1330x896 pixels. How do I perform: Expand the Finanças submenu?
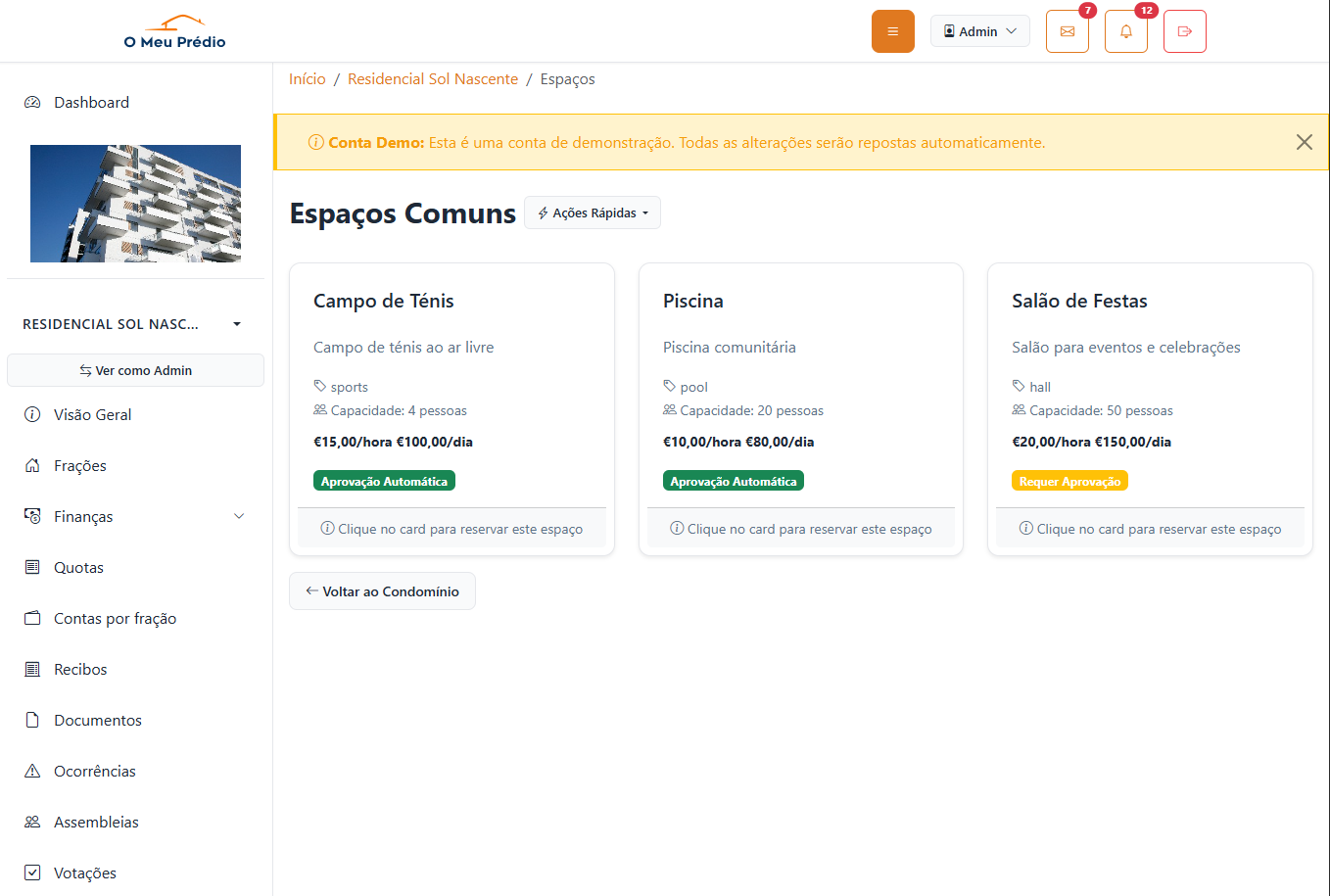(134, 516)
